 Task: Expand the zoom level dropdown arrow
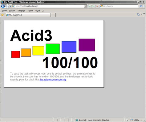pyautogui.click(x=141, y=120)
